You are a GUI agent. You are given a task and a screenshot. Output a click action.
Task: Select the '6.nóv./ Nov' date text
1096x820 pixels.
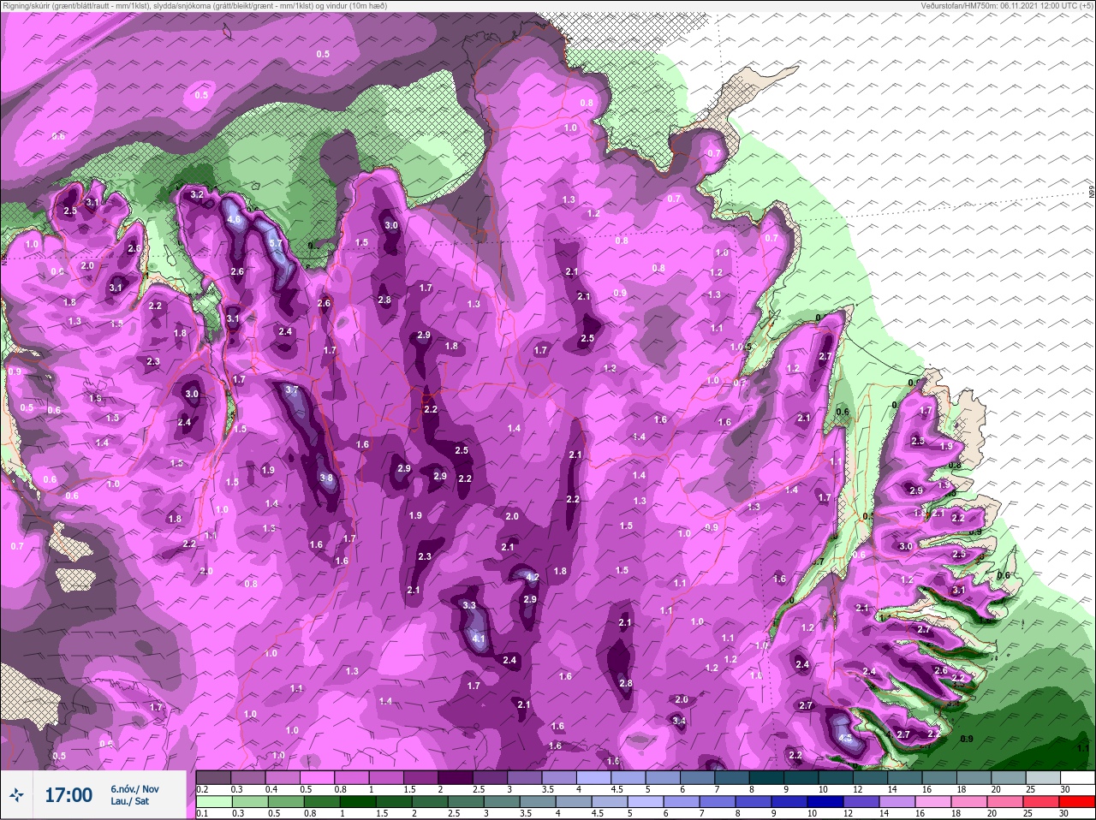(x=134, y=789)
